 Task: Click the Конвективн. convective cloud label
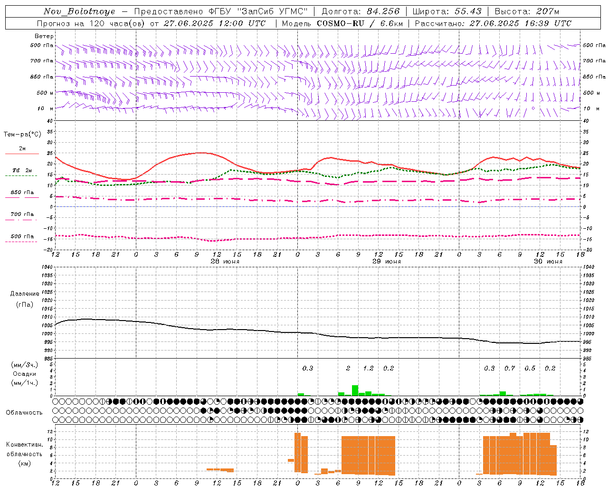point(25,445)
